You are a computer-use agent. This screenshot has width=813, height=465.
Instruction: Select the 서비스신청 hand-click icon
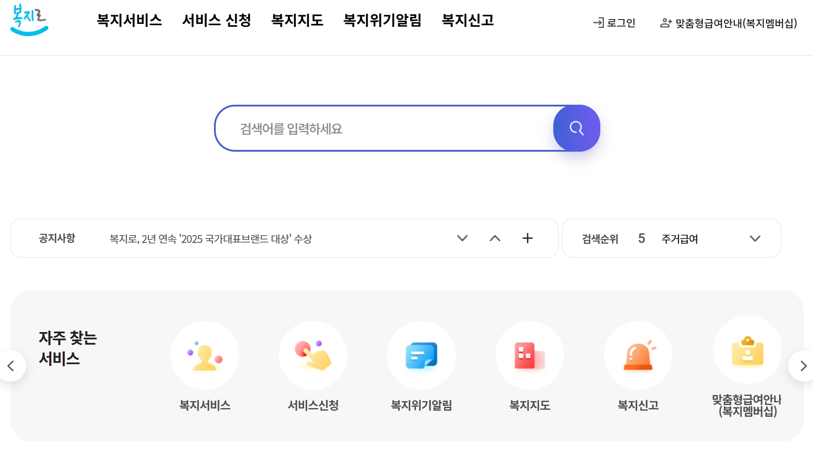(313, 355)
